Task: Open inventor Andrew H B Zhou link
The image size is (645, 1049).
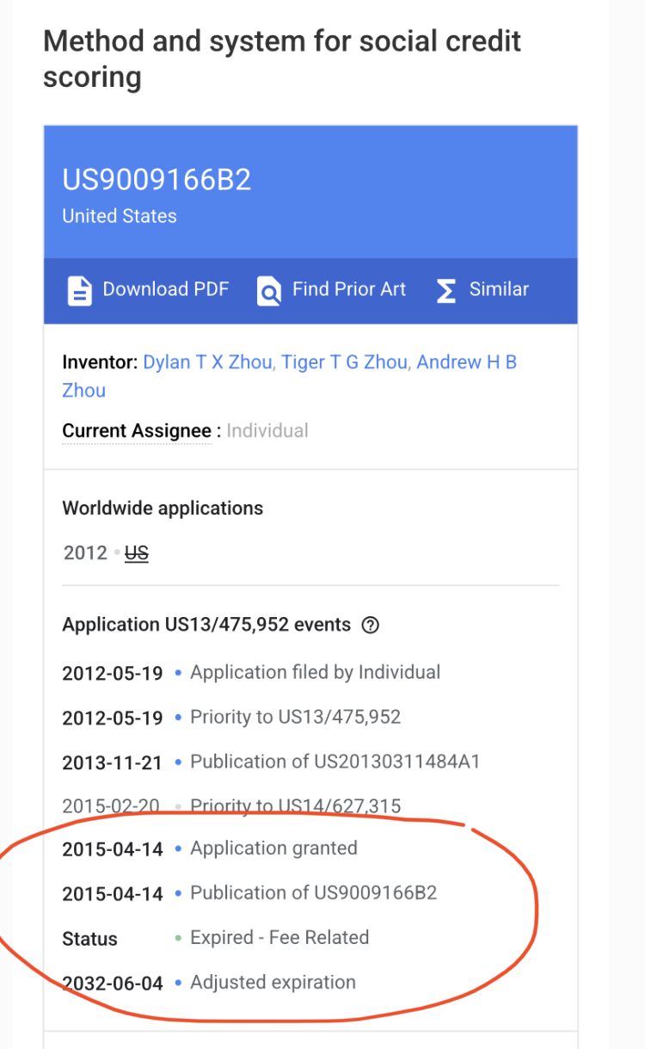Action: coord(289,376)
